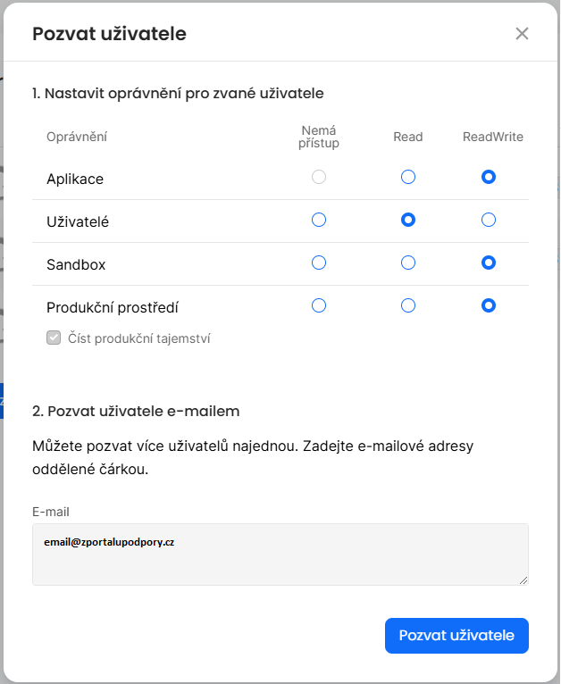The height and width of the screenshot is (684, 561).
Task: Click the ReadWrite column header
Action: tap(493, 137)
